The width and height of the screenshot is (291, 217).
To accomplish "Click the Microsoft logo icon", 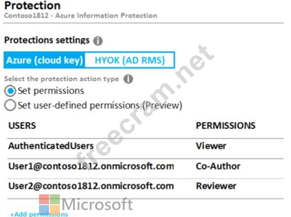I will (49, 204).
